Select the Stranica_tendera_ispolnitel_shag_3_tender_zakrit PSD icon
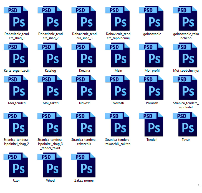The height and width of the screenshot is (193, 202). coord(50,124)
